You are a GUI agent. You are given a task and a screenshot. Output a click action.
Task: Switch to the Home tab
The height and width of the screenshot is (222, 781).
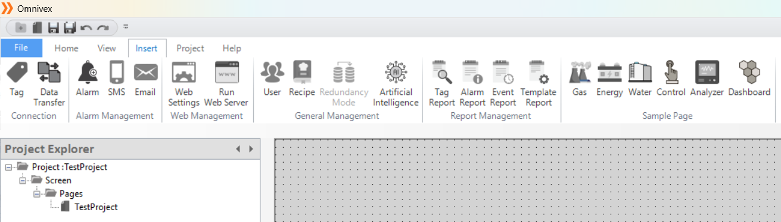click(66, 48)
